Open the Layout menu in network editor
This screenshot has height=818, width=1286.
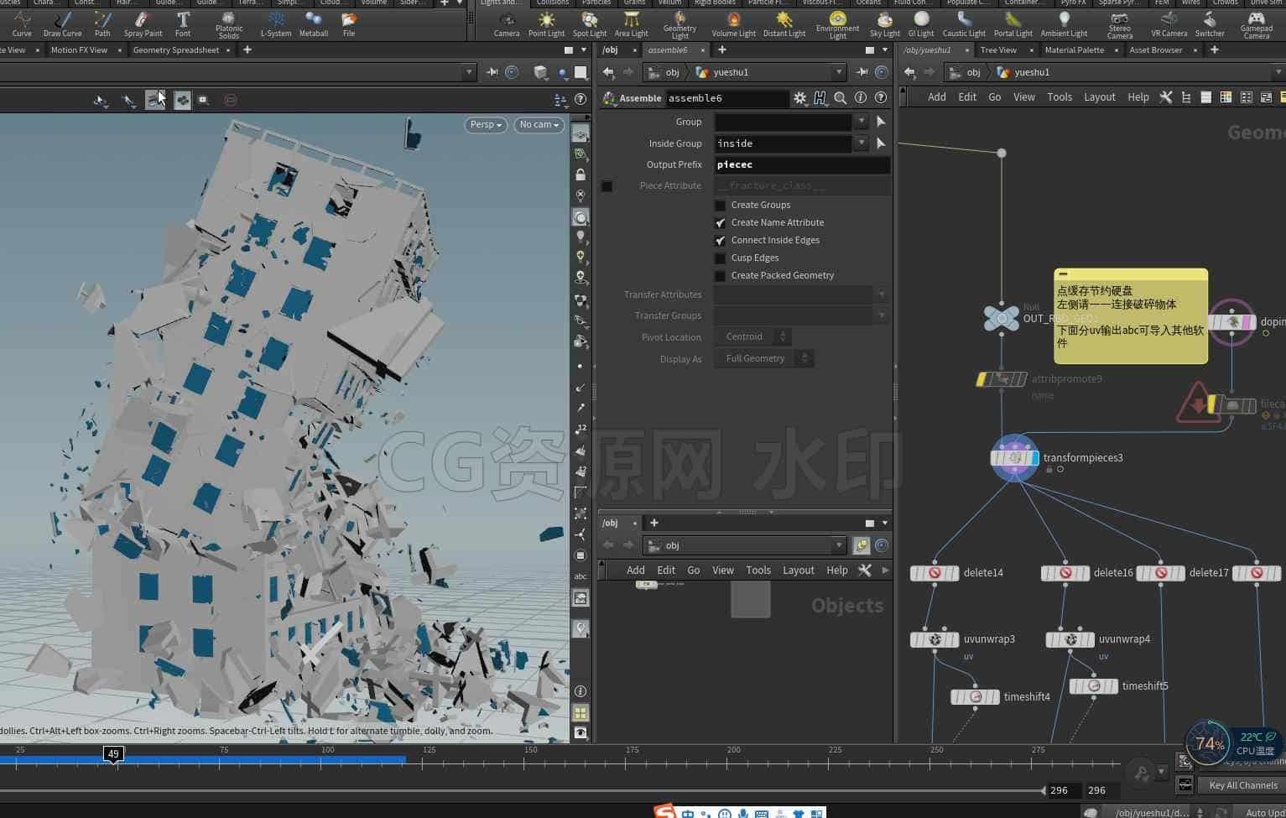pos(1099,97)
